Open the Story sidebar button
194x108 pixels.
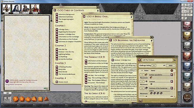187,36
